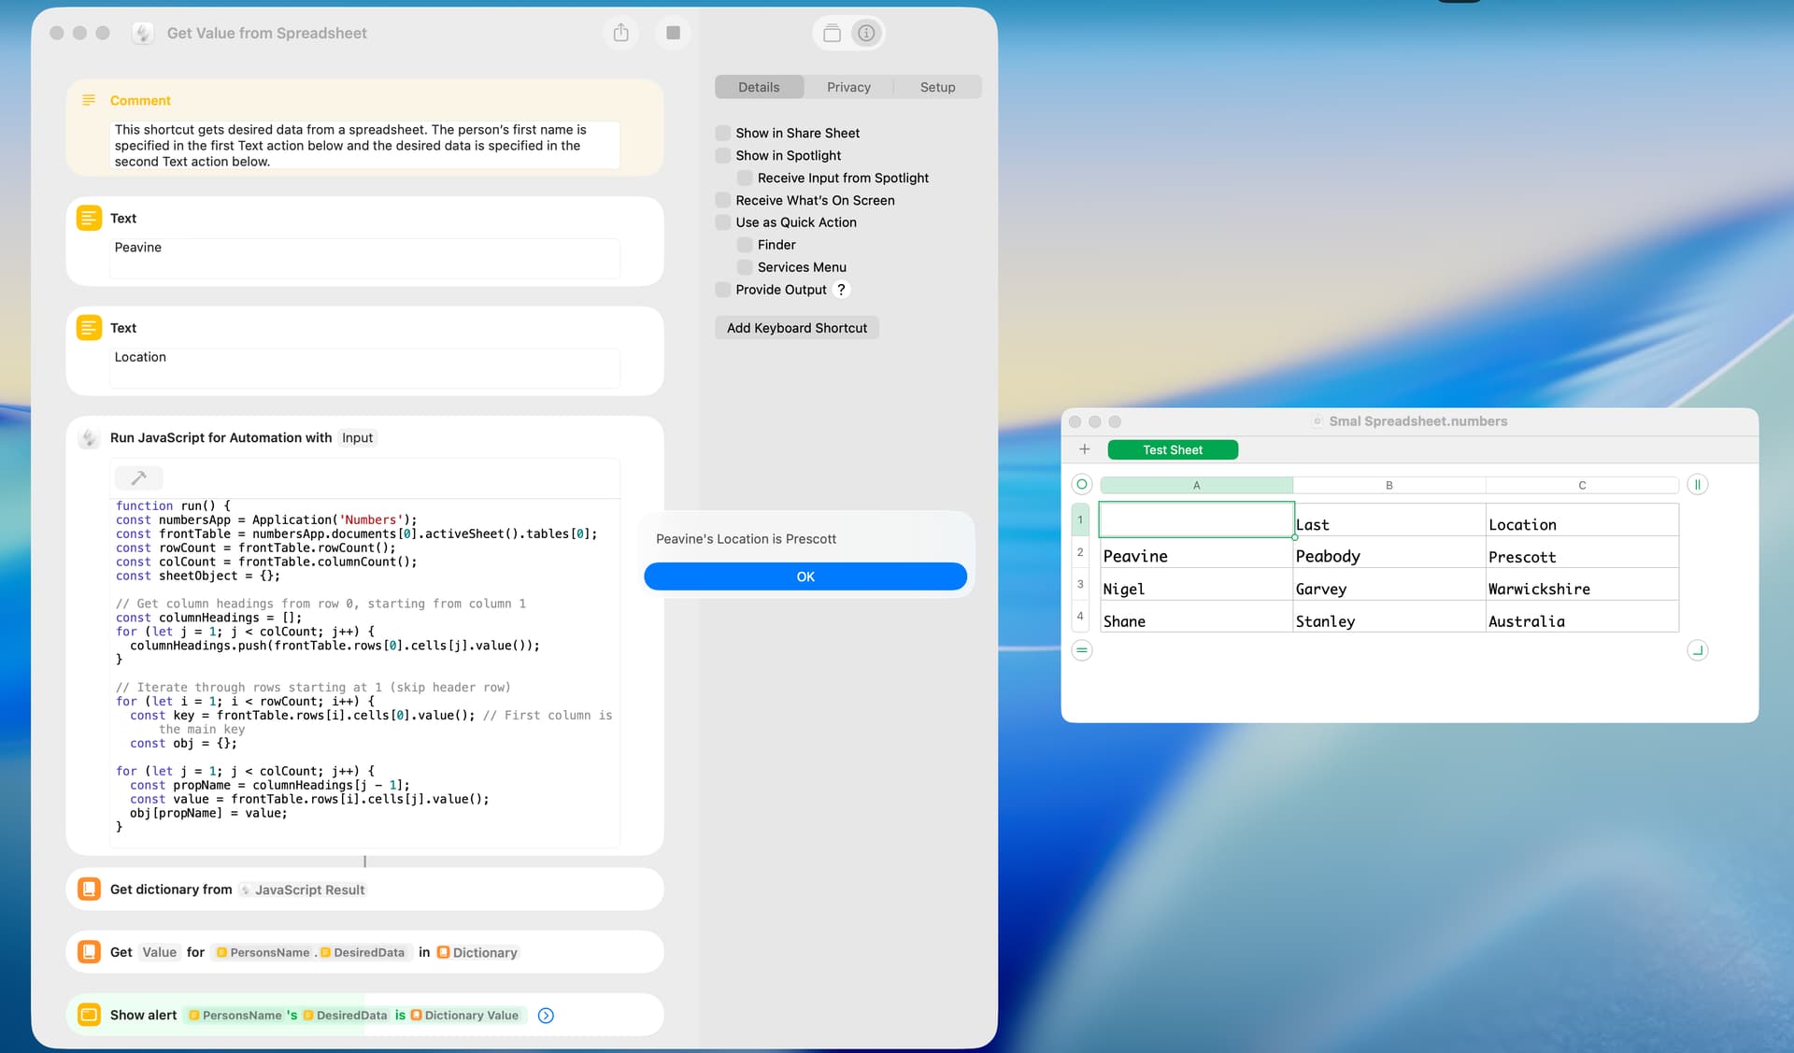Switch to the Privacy tab

848,87
